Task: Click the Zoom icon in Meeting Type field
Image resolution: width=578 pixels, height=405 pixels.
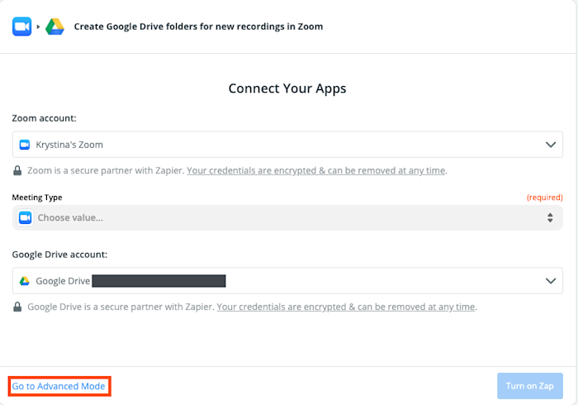Action: click(25, 217)
